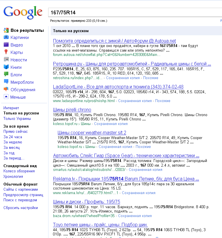This screenshot has height=238, width=222.
Task: Filter results by За год
Action: 9,153
